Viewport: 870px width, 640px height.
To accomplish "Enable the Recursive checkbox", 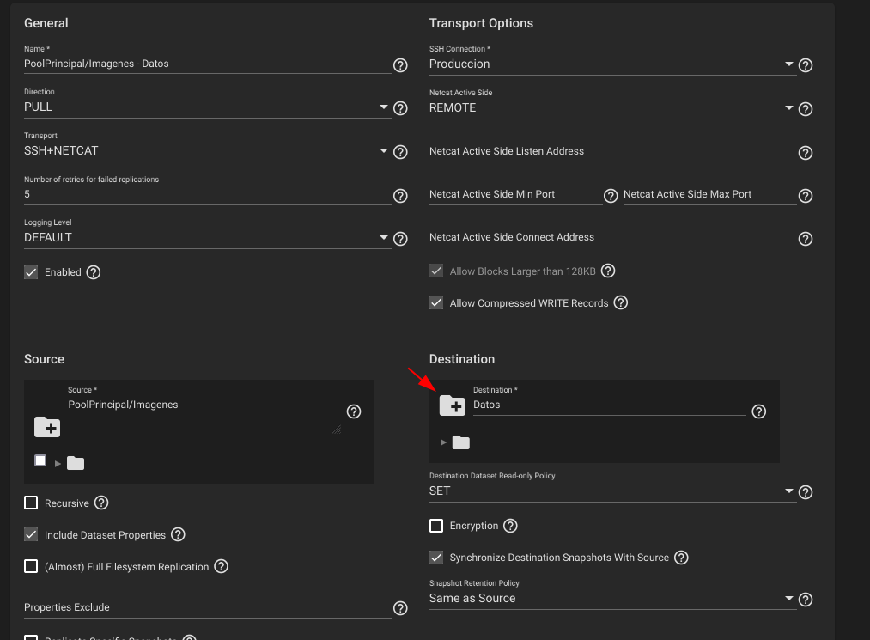I will (x=31, y=503).
